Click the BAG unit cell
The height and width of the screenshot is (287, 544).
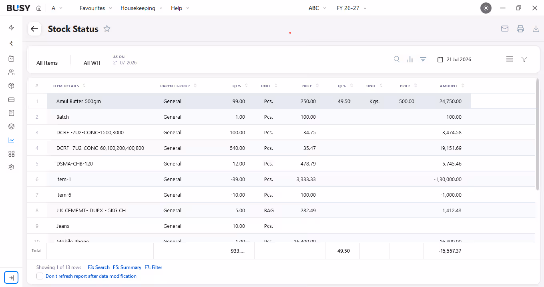tap(269, 211)
